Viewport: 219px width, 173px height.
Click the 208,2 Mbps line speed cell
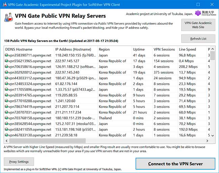pyautogui.click(x=188, y=67)
